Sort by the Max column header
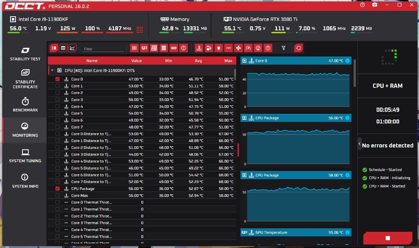419x248 pixels. point(228,61)
